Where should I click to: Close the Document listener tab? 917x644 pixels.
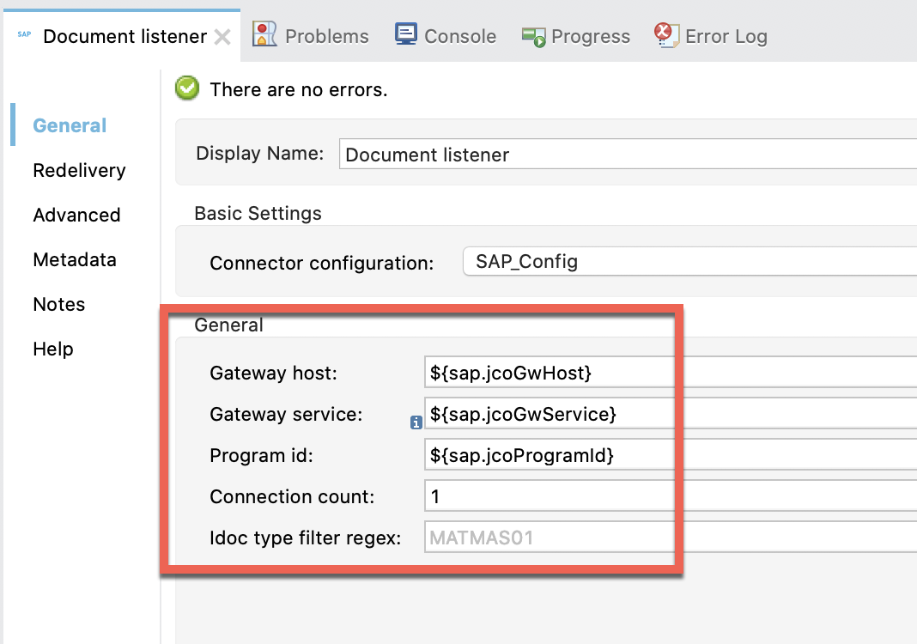[x=222, y=37]
